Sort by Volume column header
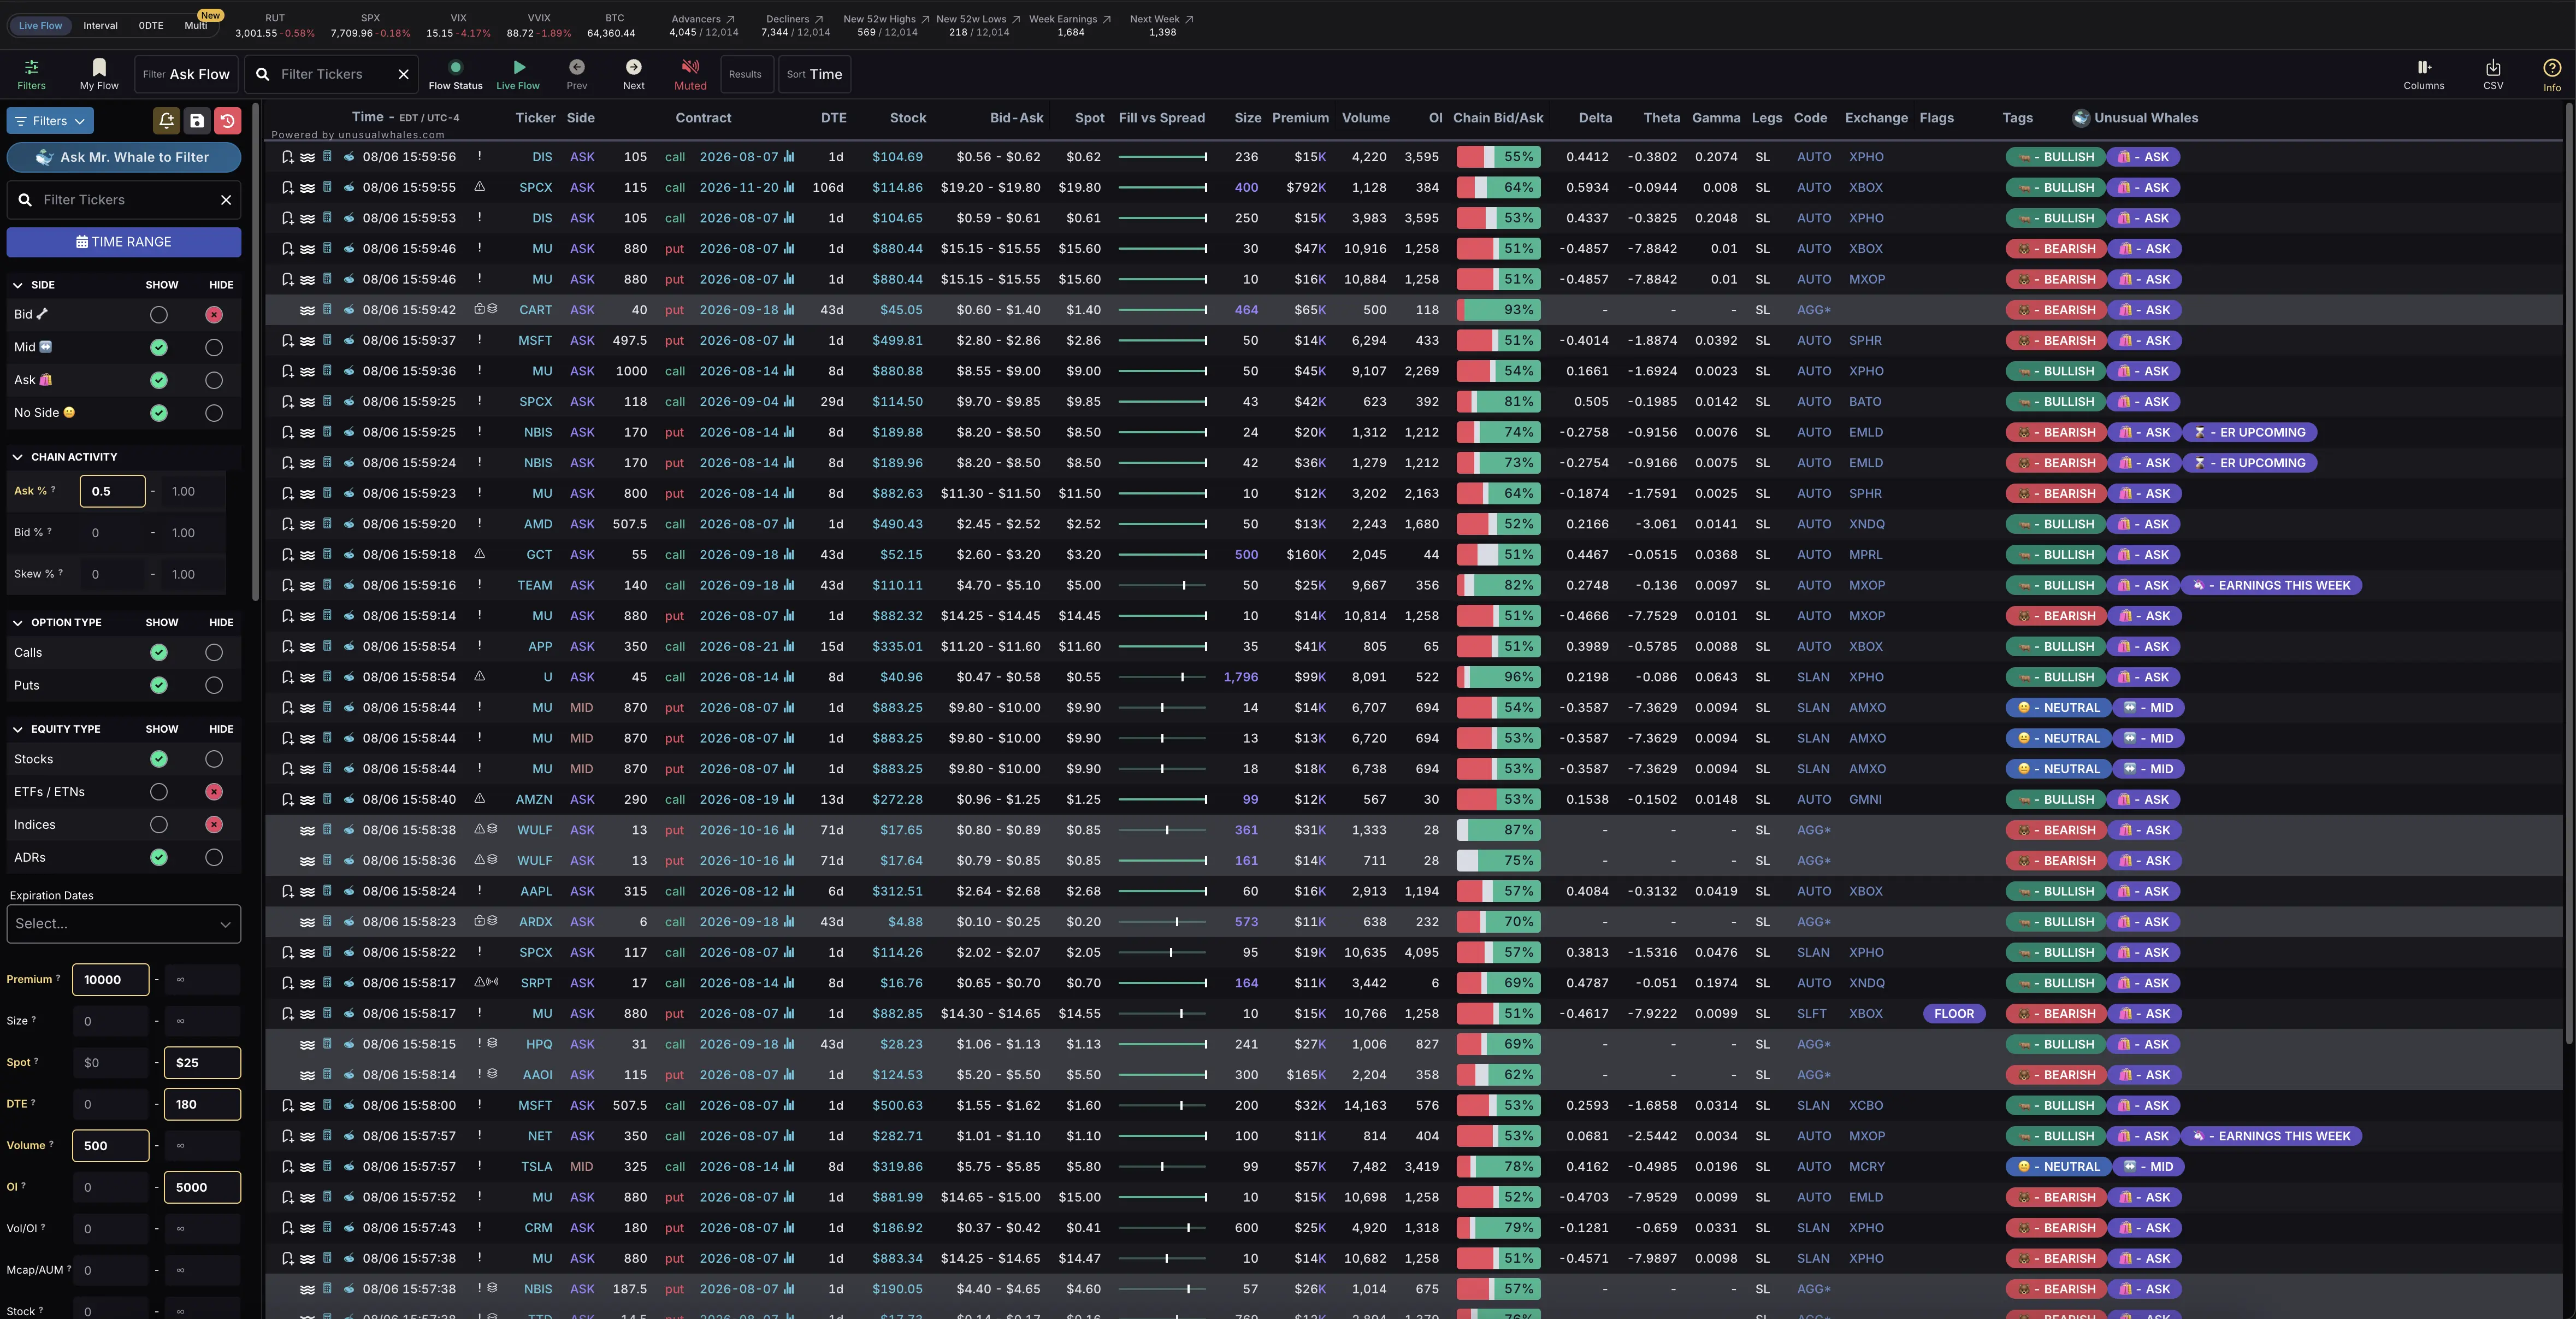Screen dimensions: 2576x1319 [1366, 118]
